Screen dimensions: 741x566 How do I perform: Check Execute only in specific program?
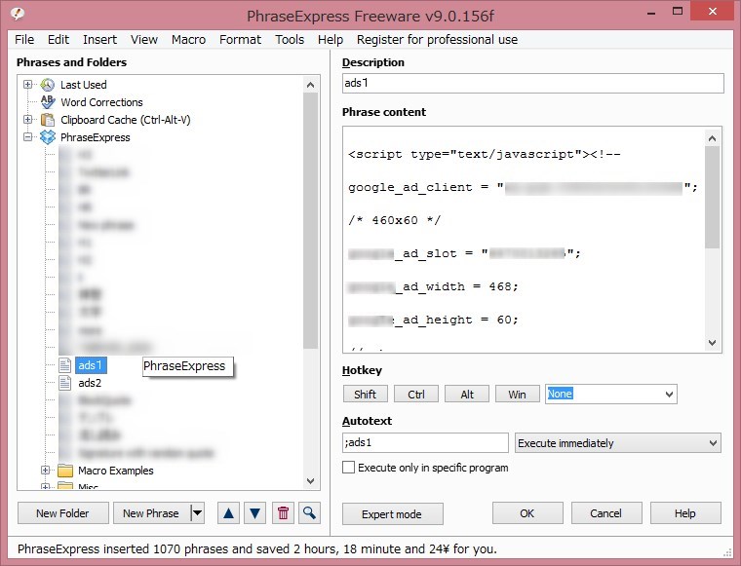point(348,468)
